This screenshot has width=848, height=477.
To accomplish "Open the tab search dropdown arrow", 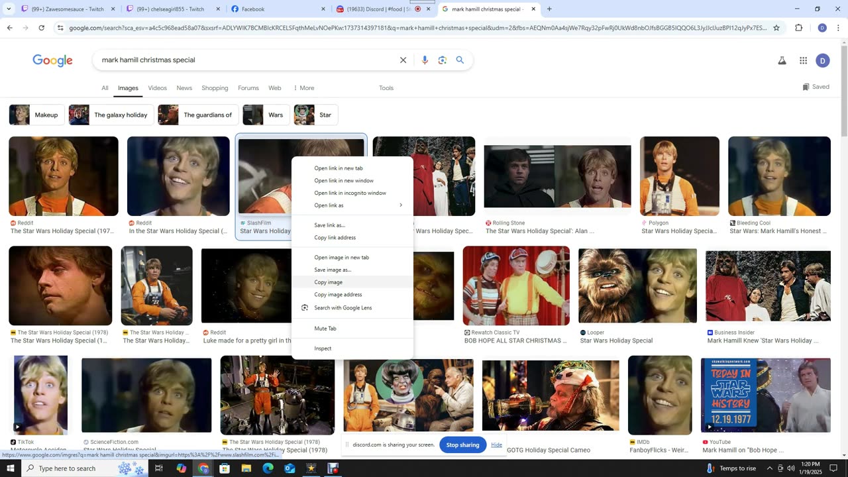I will (9, 9).
